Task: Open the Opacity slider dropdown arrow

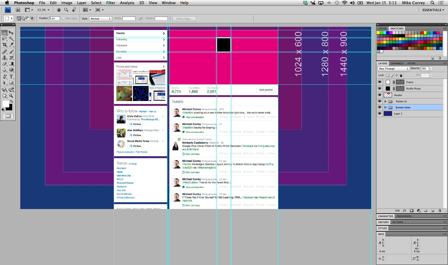Action: pyautogui.click(x=430, y=68)
